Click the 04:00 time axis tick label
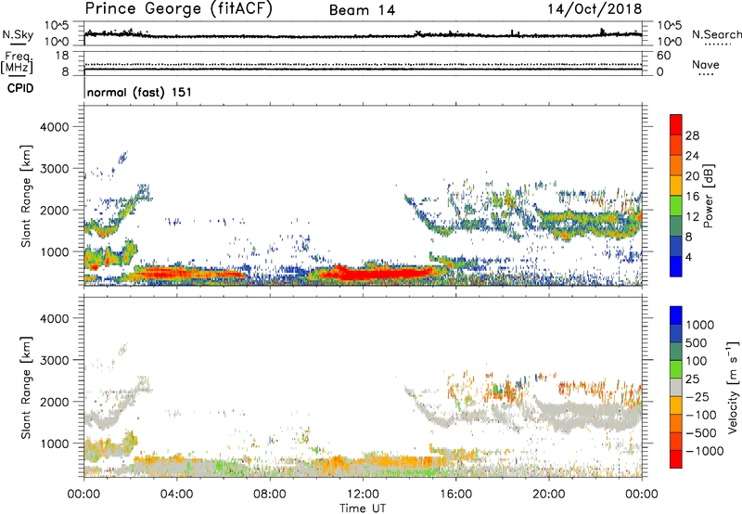742x514 pixels. pyautogui.click(x=177, y=495)
